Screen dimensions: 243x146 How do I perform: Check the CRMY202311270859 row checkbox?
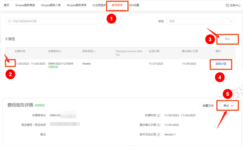(x=10, y=64)
